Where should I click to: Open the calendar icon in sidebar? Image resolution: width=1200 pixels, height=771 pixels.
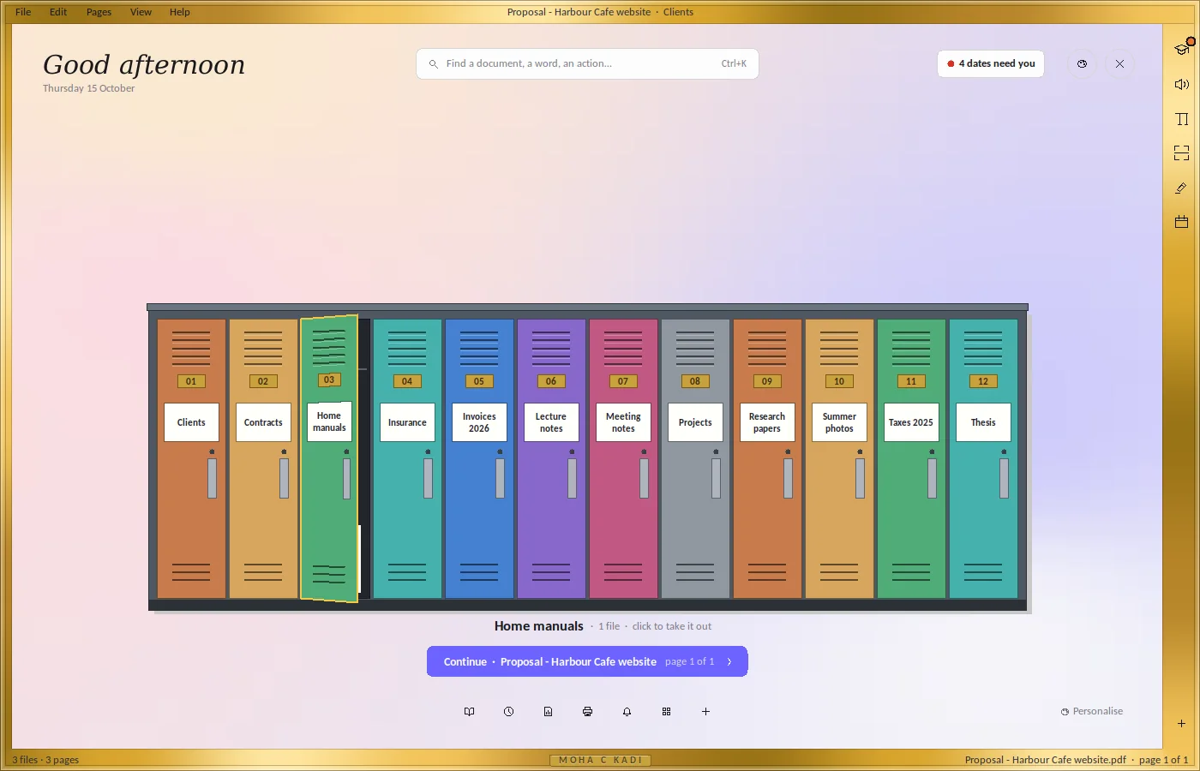[x=1182, y=222]
